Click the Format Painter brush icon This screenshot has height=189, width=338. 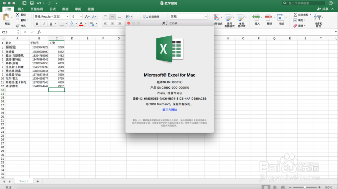point(18,26)
